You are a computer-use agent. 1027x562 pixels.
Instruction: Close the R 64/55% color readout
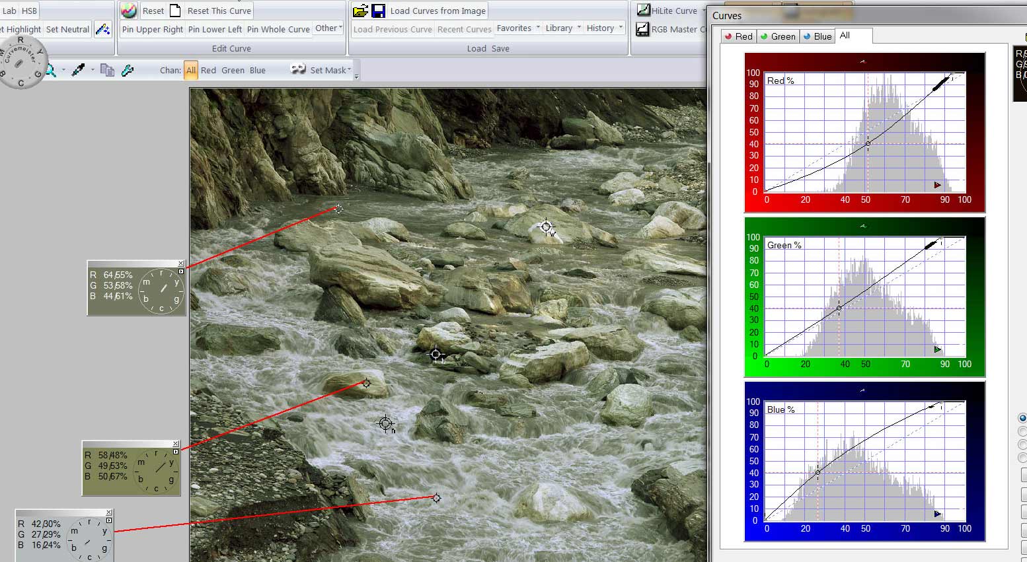pos(181,263)
